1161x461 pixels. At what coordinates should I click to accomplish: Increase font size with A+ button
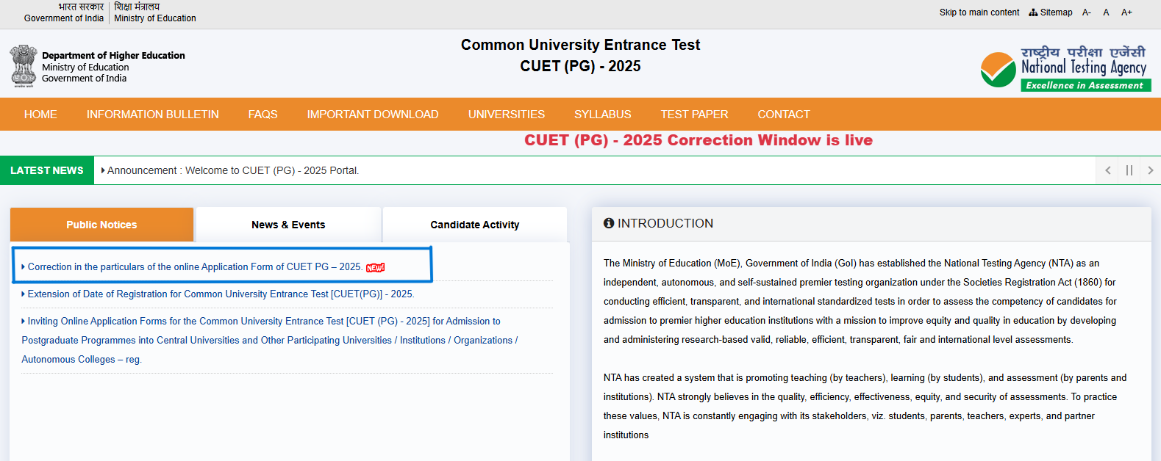[1126, 12]
